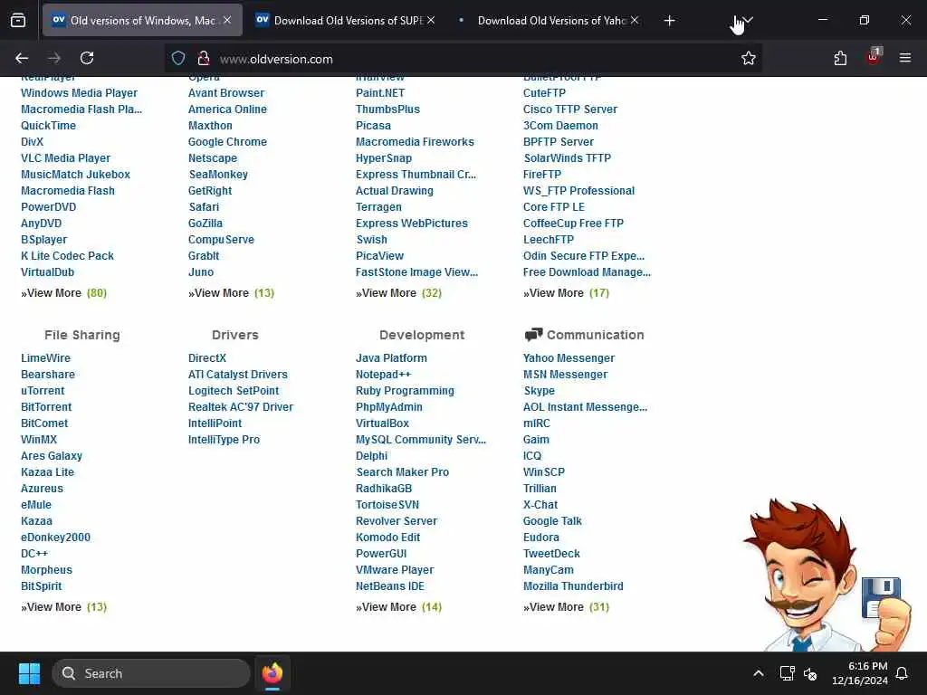
Task: Open the Google Chrome link
Action: click(x=227, y=142)
